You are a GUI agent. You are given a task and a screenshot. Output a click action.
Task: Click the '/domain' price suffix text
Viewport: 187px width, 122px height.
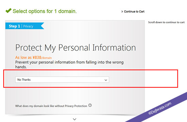47,58
